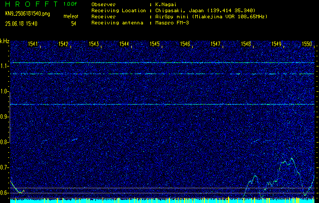Viewport: 319px width, 203px height.
Task: Click the dashed carrier line below 1.1 kHz
Action: click(x=162, y=74)
